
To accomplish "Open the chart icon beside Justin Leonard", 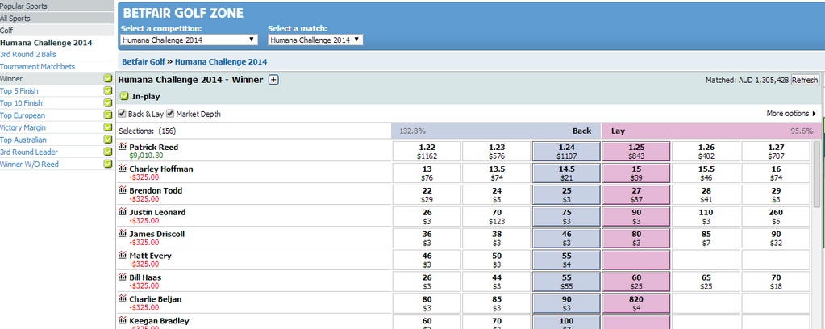I will (x=122, y=213).
